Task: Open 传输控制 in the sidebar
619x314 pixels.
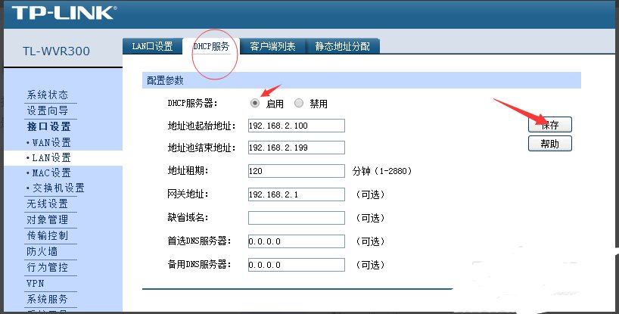Action: point(48,235)
